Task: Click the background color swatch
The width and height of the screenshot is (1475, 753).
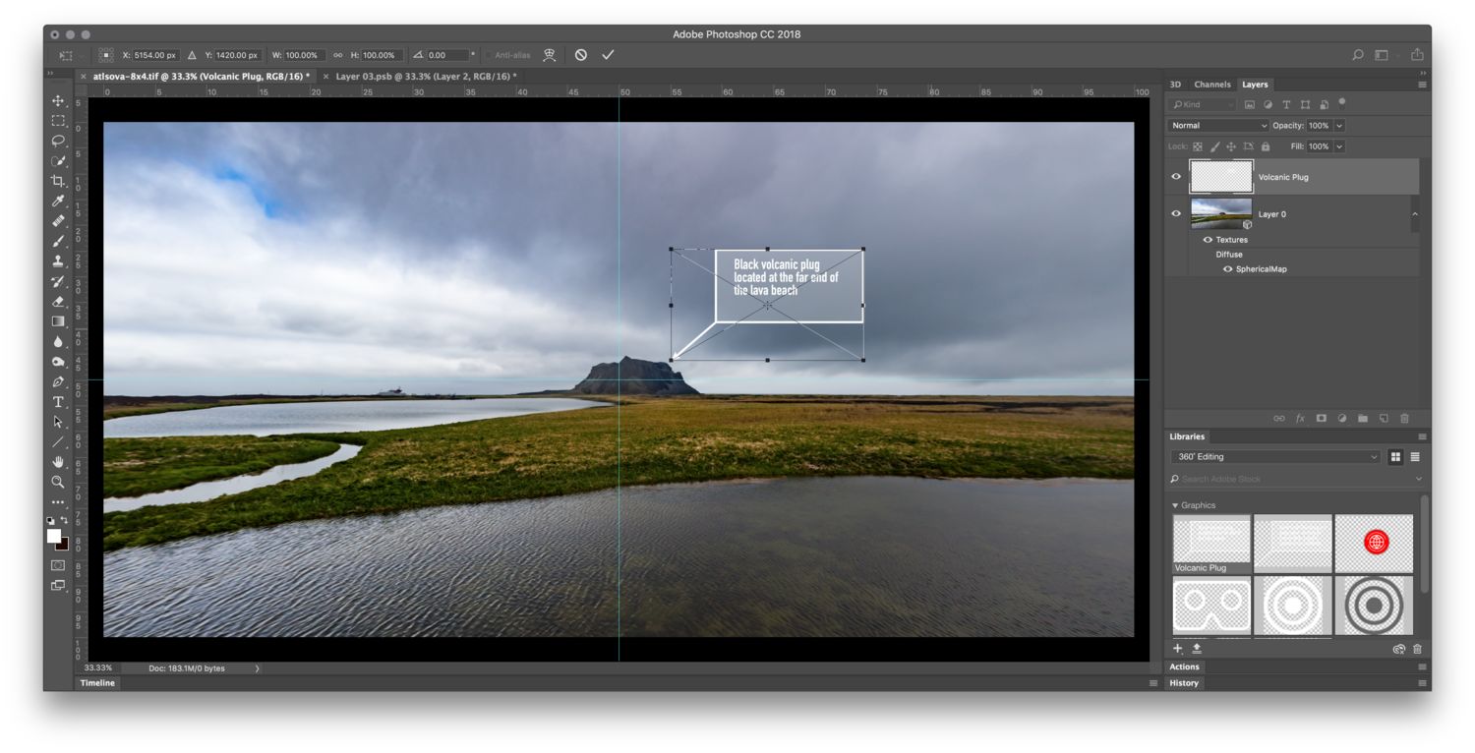Action: point(64,545)
